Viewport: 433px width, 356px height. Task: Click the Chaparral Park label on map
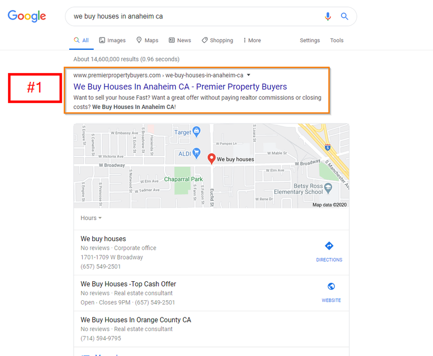click(183, 179)
